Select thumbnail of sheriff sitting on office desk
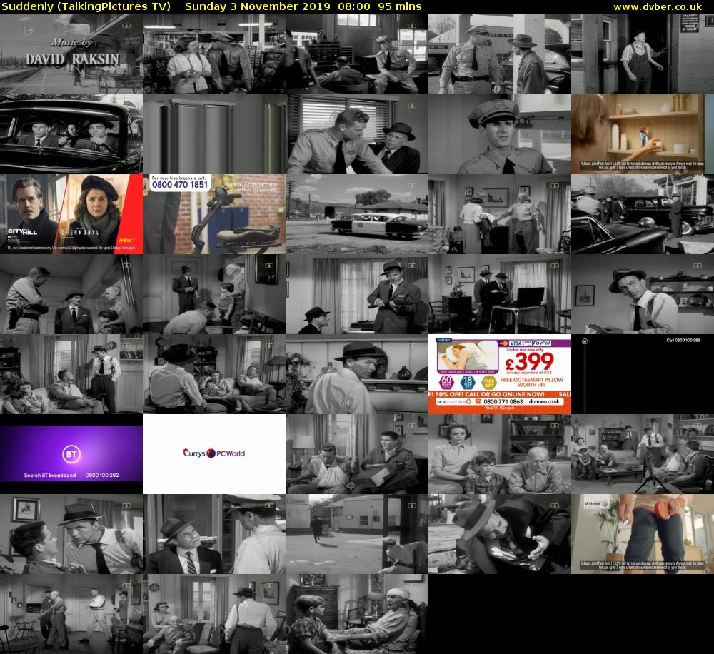Screen dimensions: 714x654 coord(357,54)
